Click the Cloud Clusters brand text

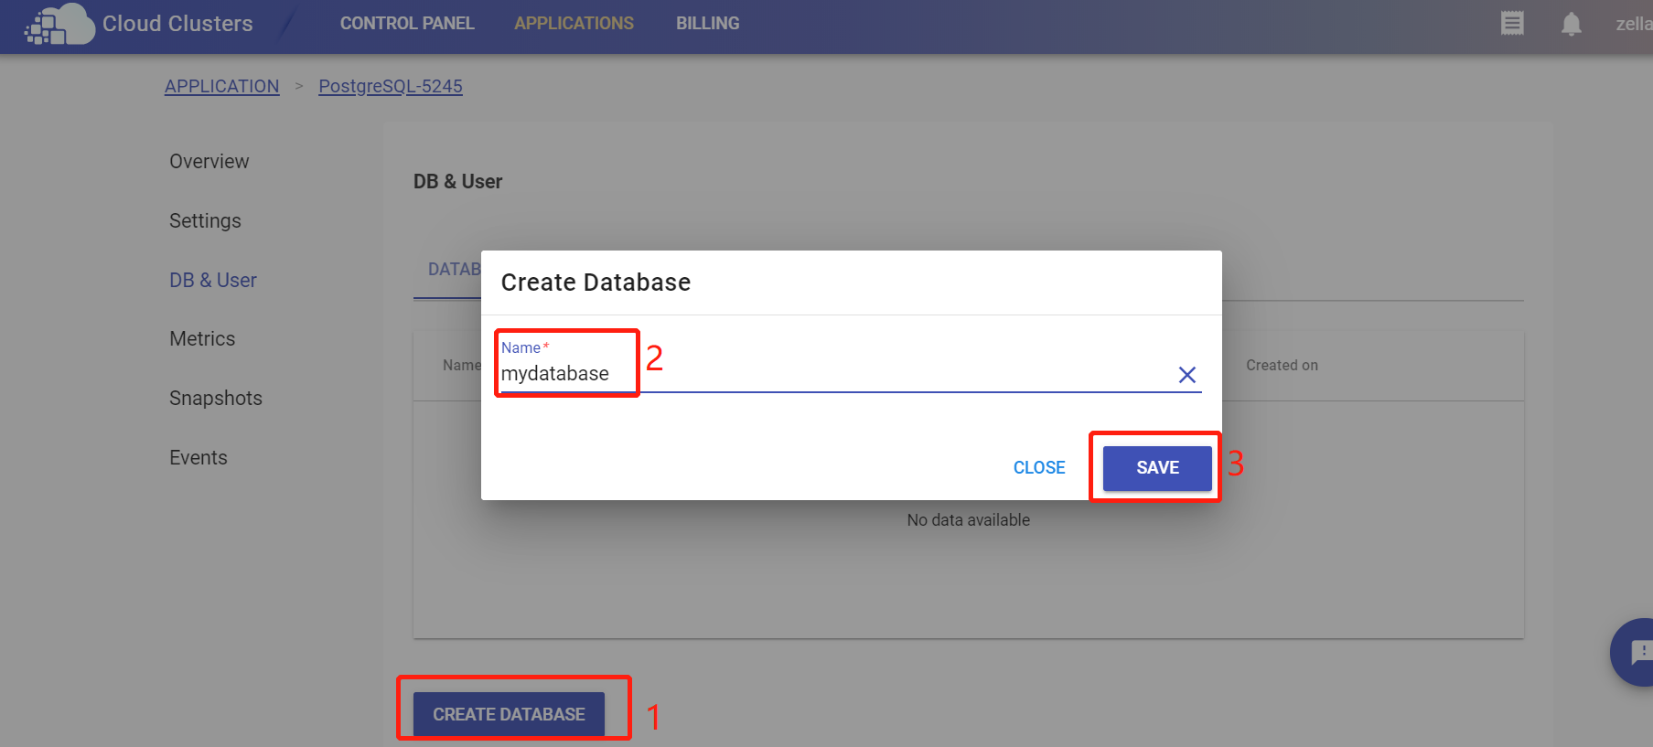coord(177,24)
